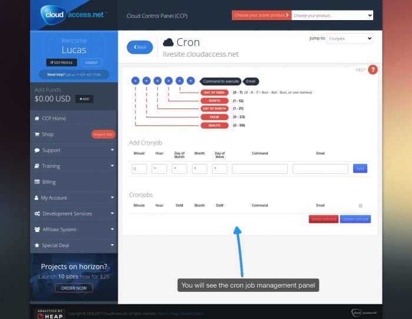Click the Logout button

[x=91, y=63]
